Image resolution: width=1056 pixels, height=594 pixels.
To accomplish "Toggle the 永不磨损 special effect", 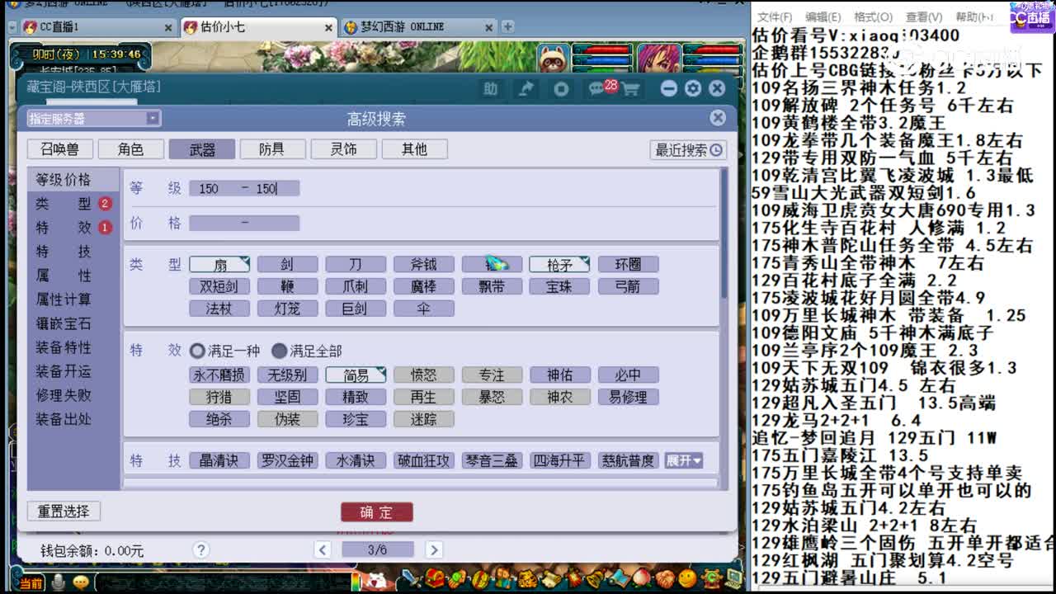I will [x=219, y=375].
